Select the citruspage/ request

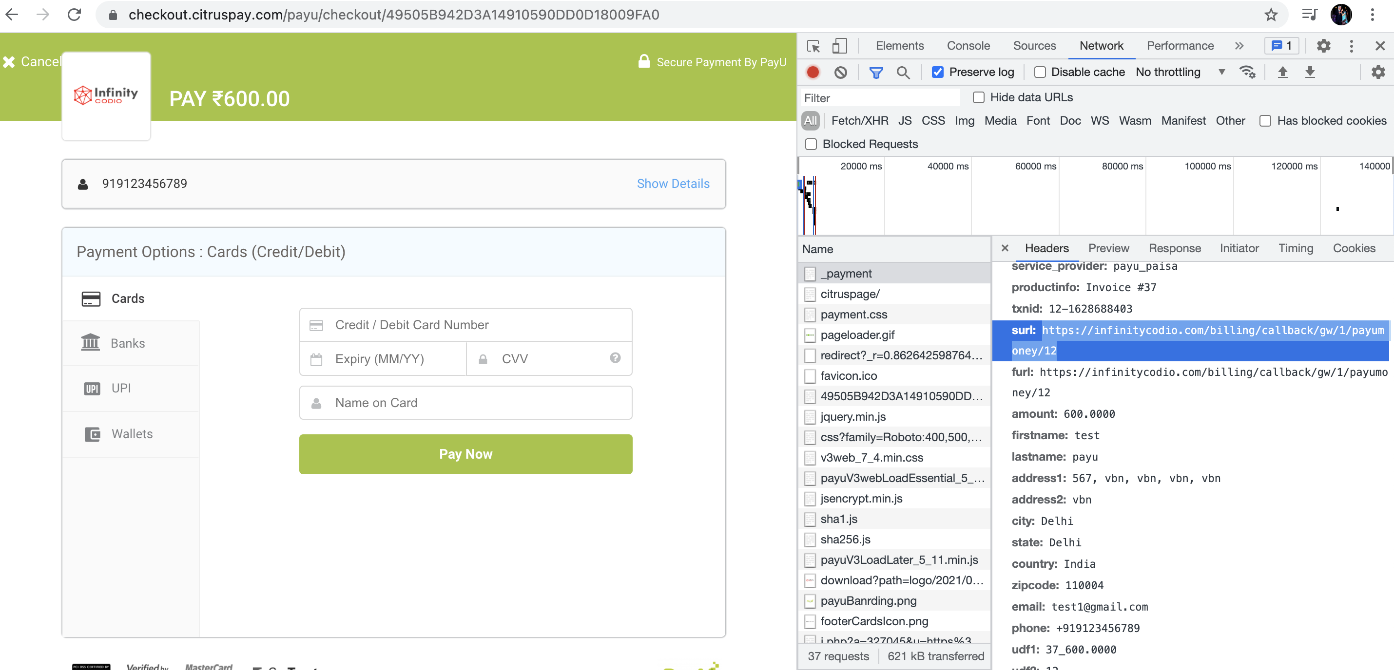coord(894,294)
